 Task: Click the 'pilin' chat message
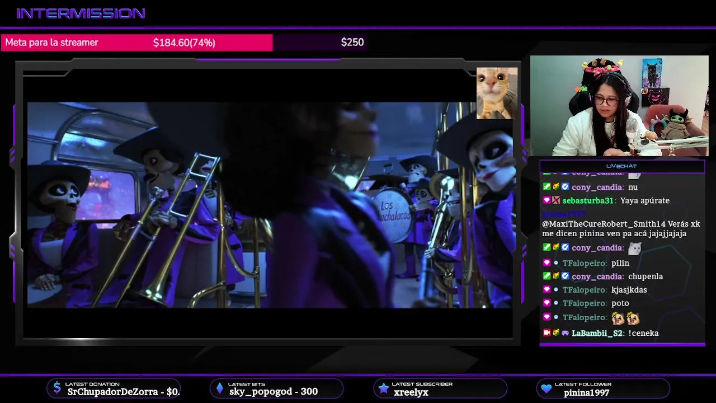click(x=620, y=263)
